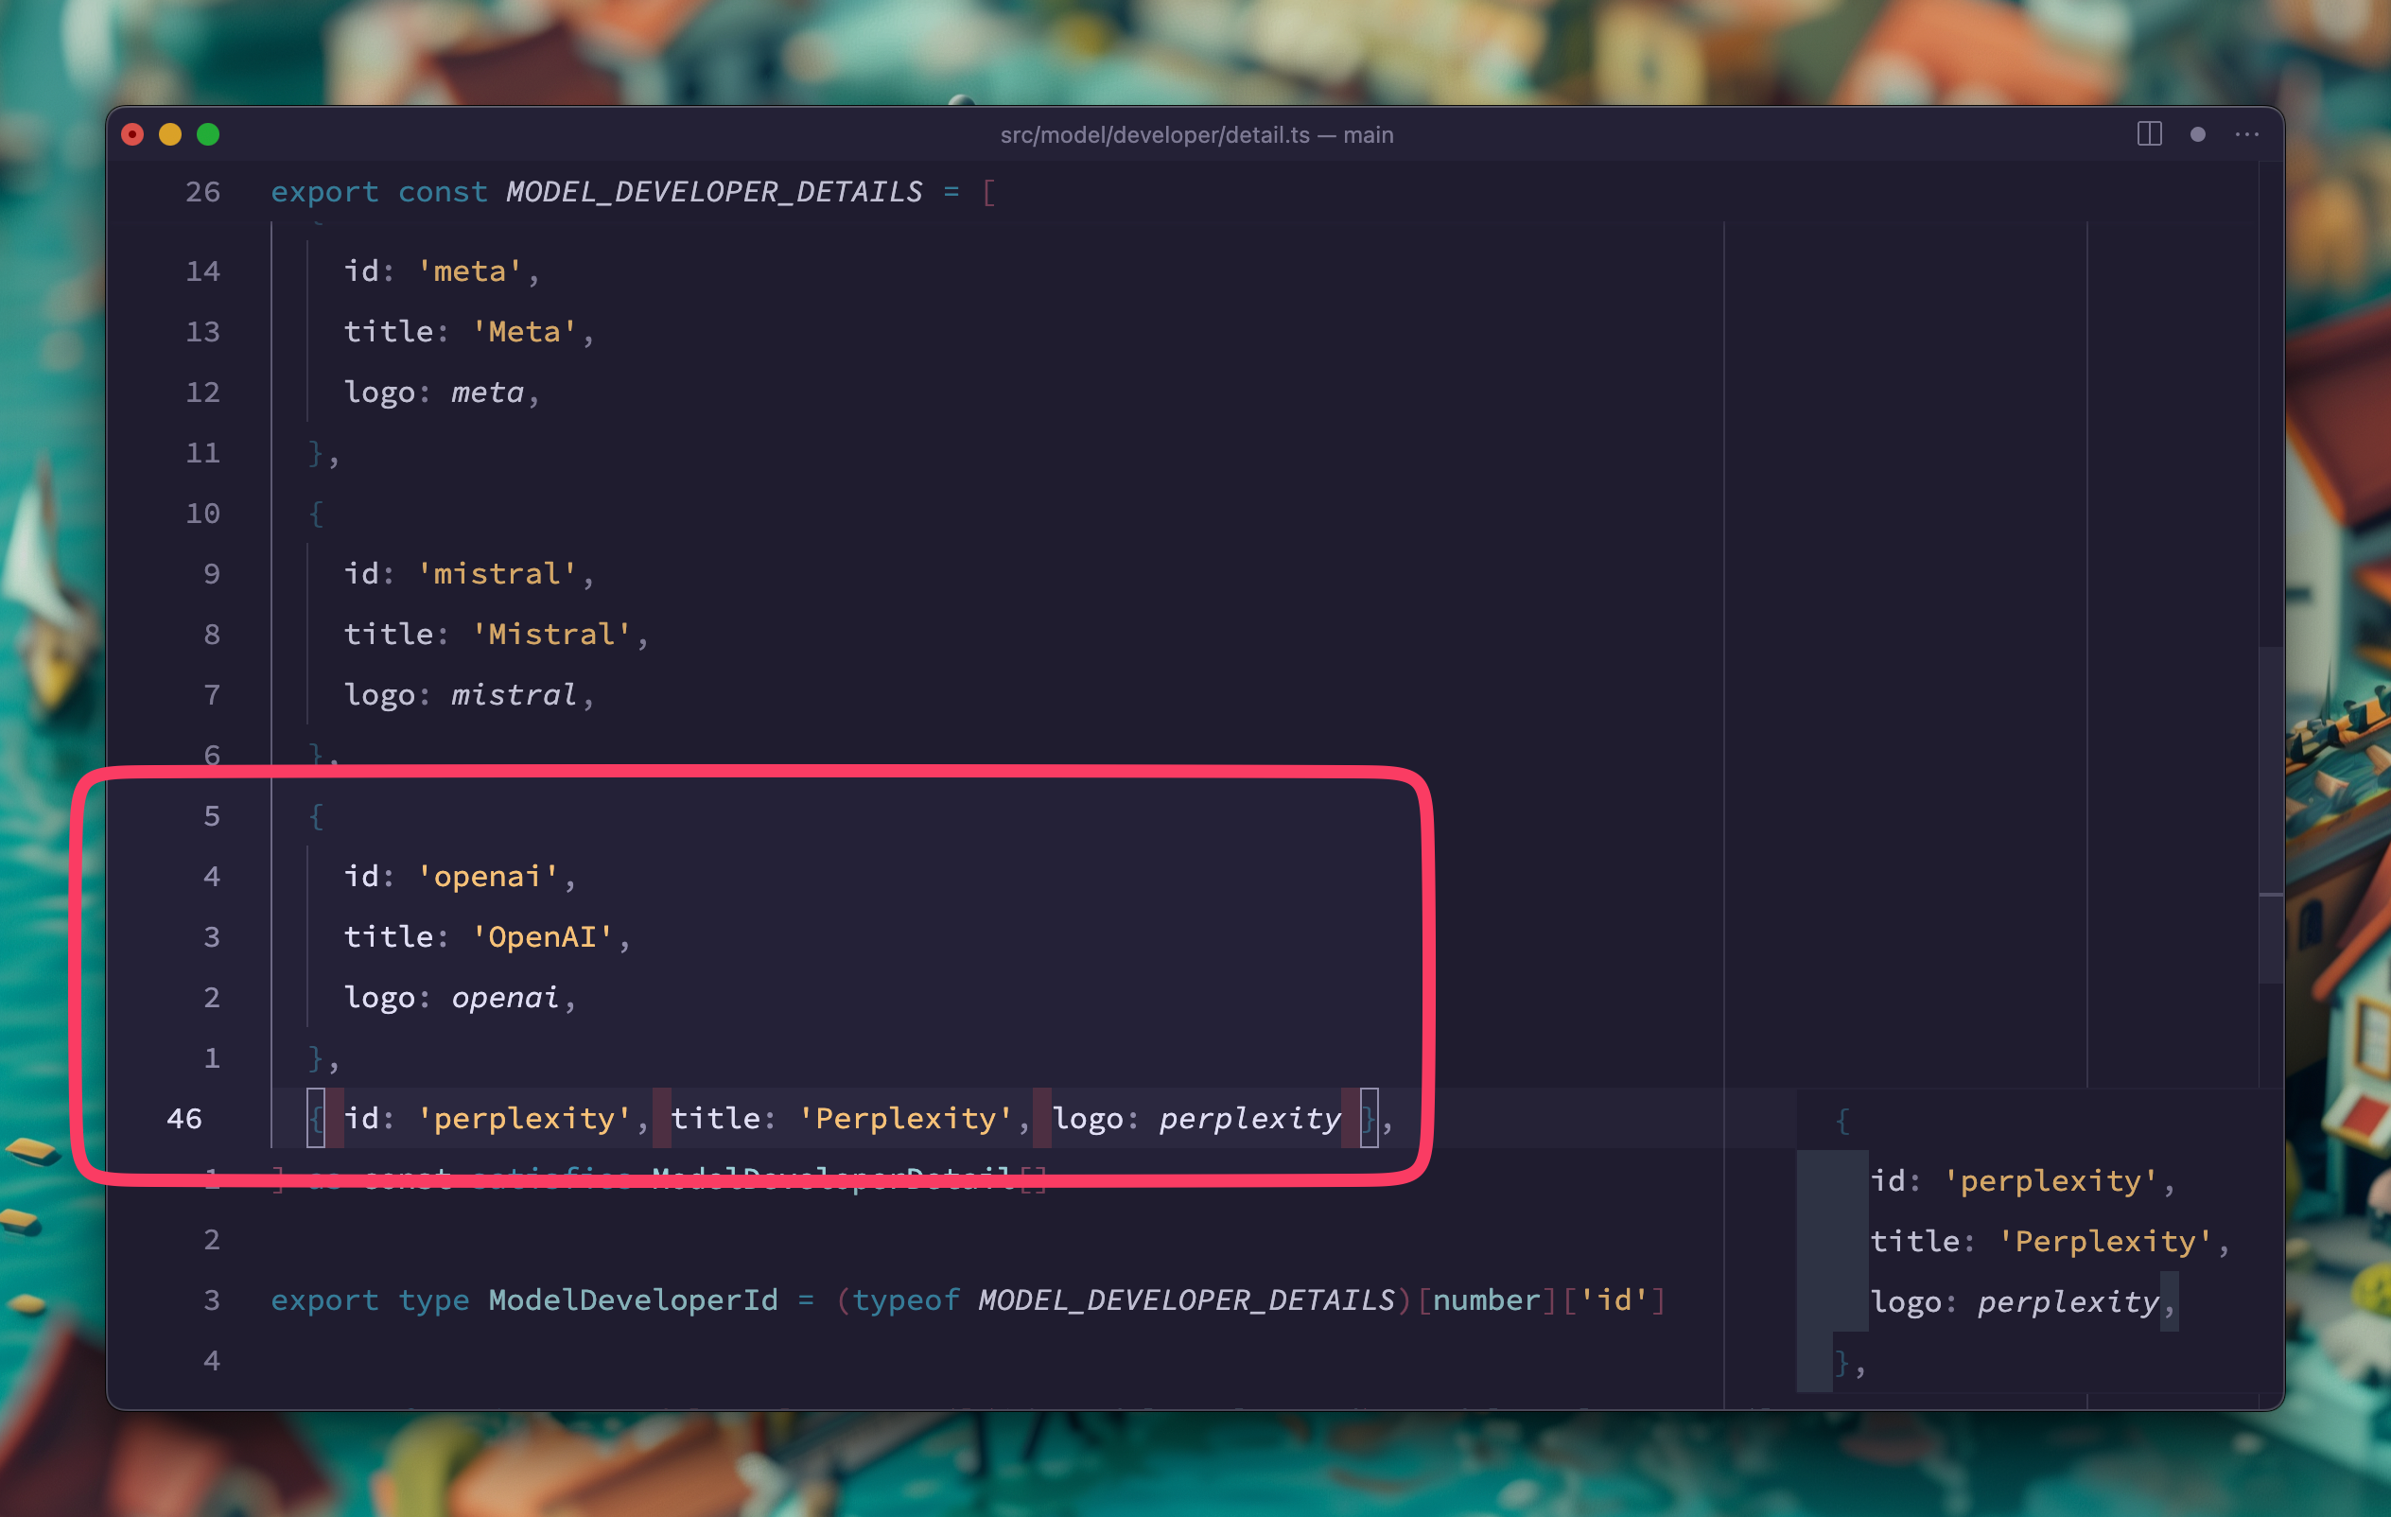The width and height of the screenshot is (2391, 1517).
Task: Click the MODEL_DEVELOPER_DETAILS constant name on line 26
Action: pos(713,192)
